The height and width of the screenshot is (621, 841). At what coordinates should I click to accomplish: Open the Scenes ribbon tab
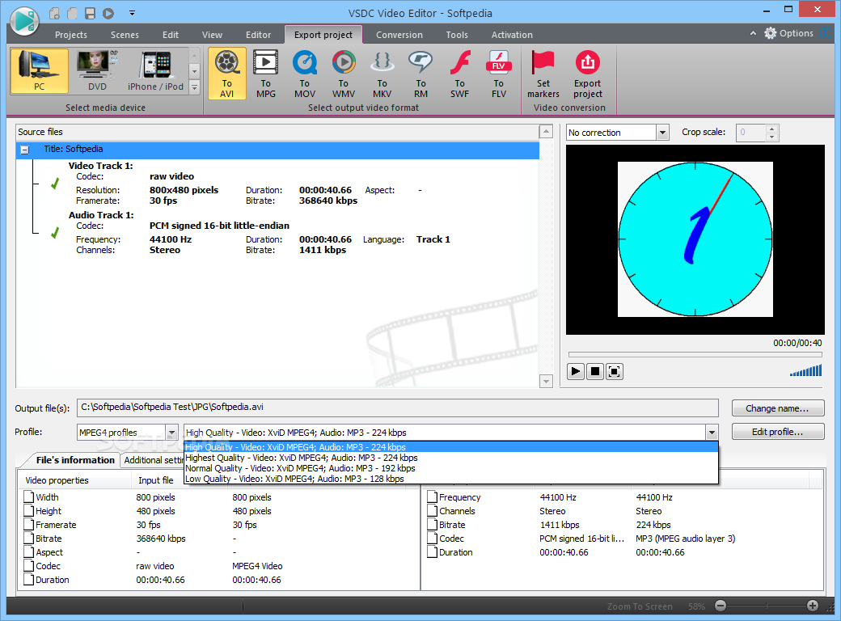(125, 35)
